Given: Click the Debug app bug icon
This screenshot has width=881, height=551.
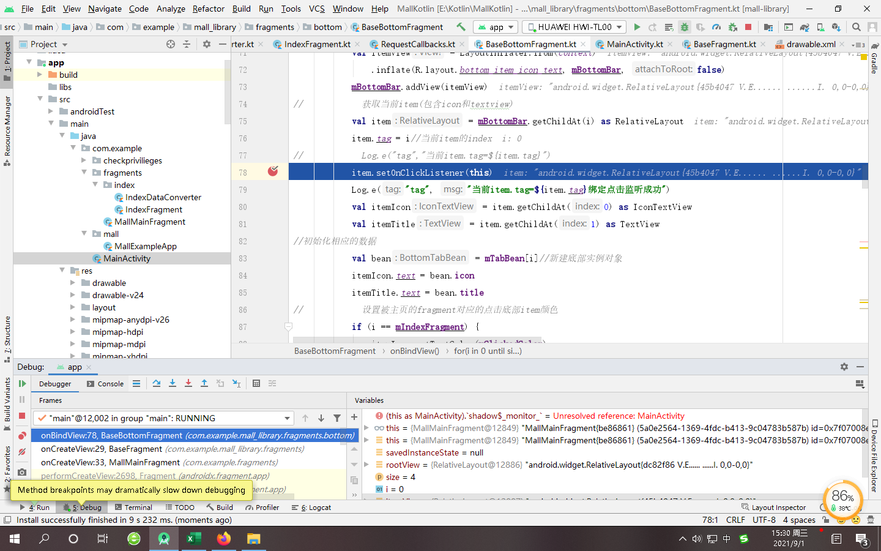Looking at the screenshot, I should [x=684, y=27].
